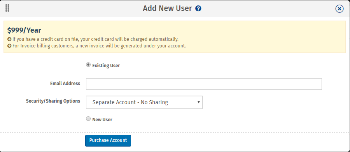Expand the Separate Account dropdown arrow
The image size is (350, 152).
pos(198,102)
